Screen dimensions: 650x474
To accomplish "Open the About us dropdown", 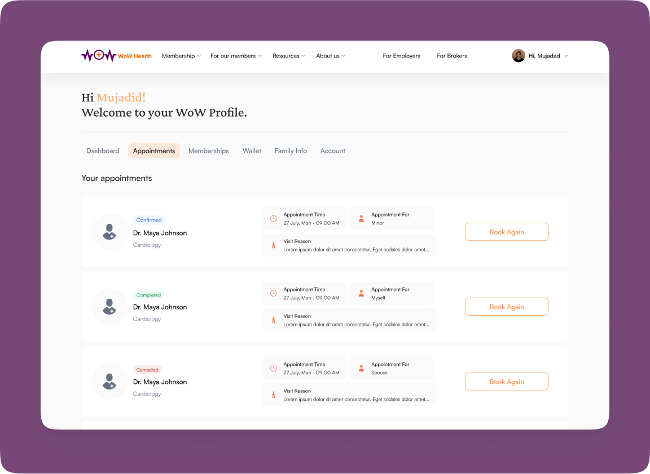I will point(331,56).
